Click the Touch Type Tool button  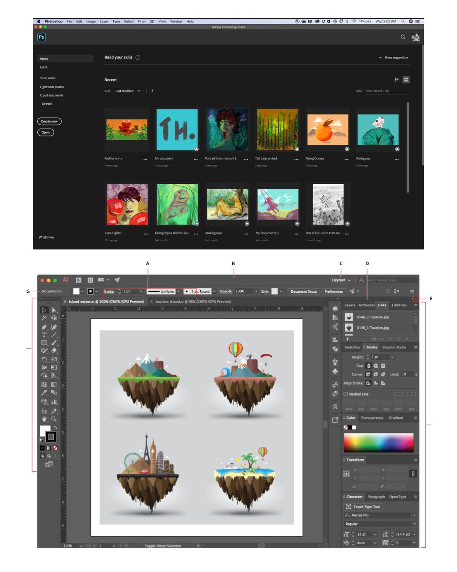pyautogui.click(x=363, y=507)
